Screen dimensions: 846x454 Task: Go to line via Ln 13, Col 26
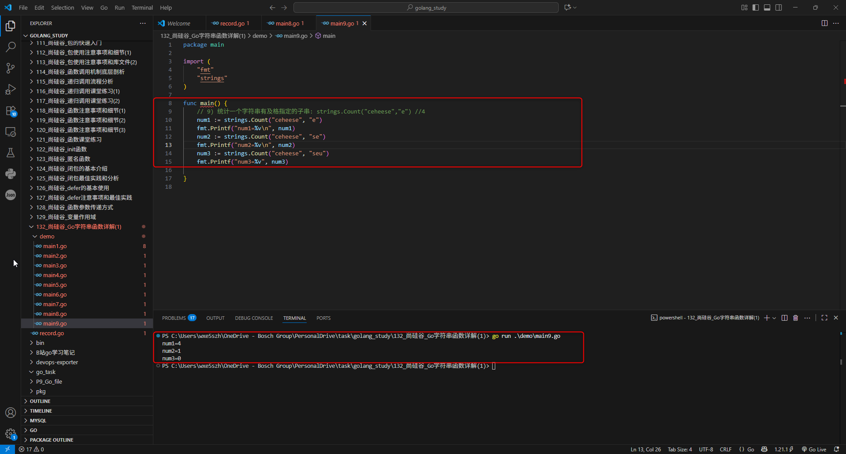[646, 449]
